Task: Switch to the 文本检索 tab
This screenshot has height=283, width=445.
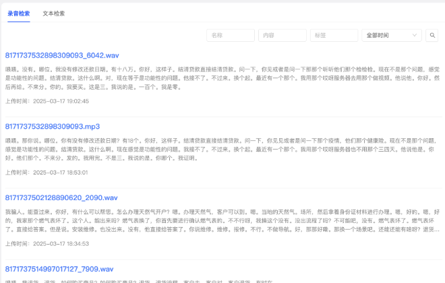Action: 53,13
